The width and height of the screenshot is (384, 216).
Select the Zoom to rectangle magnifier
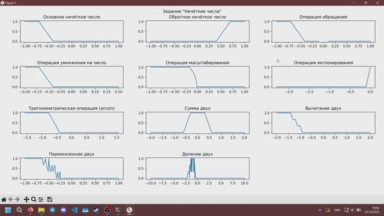[34, 199]
